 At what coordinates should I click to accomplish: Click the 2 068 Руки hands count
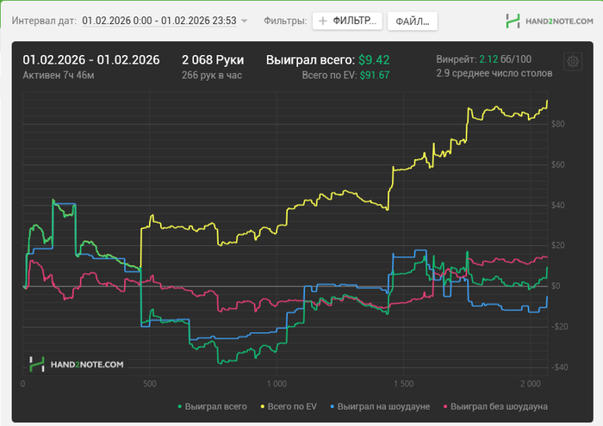213,60
